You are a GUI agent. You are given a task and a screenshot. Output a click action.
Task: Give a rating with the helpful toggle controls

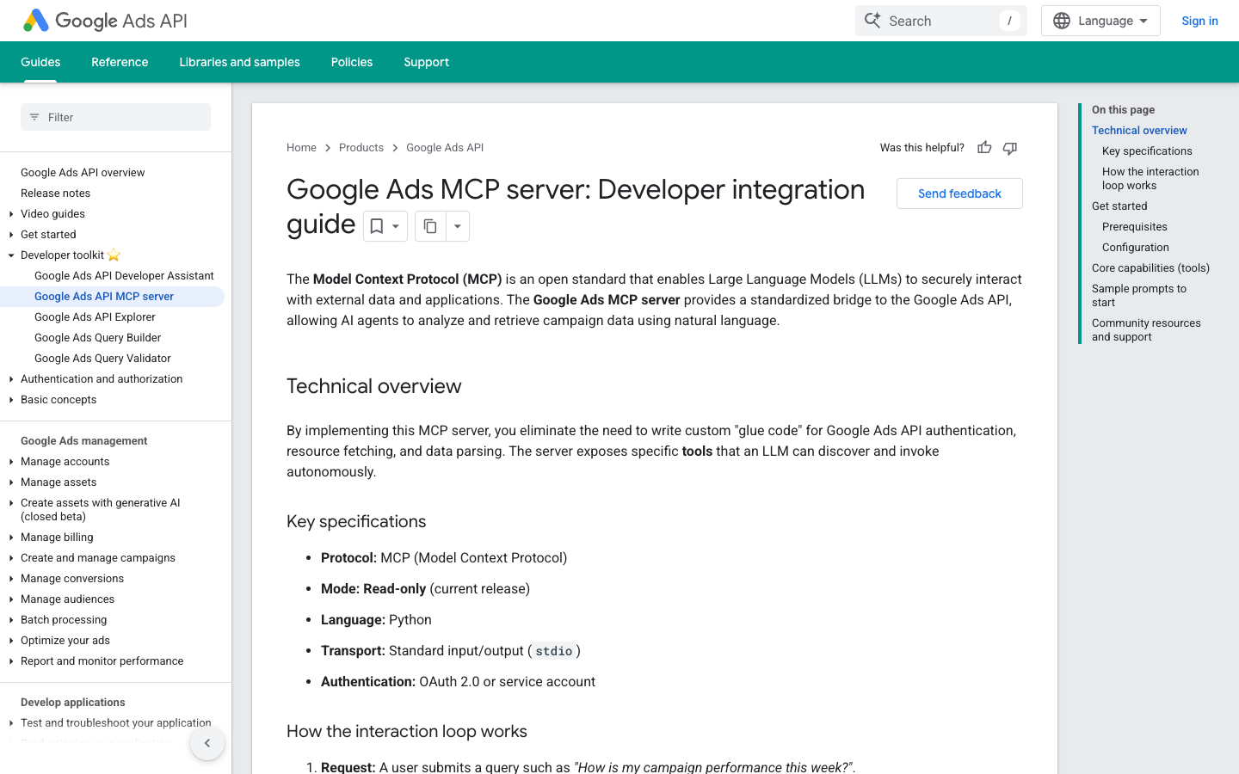[996, 147]
